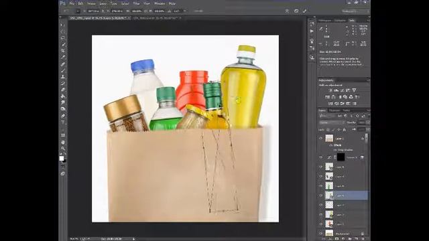Select the Eraser tool
The image size is (429, 241).
(x=63, y=90)
